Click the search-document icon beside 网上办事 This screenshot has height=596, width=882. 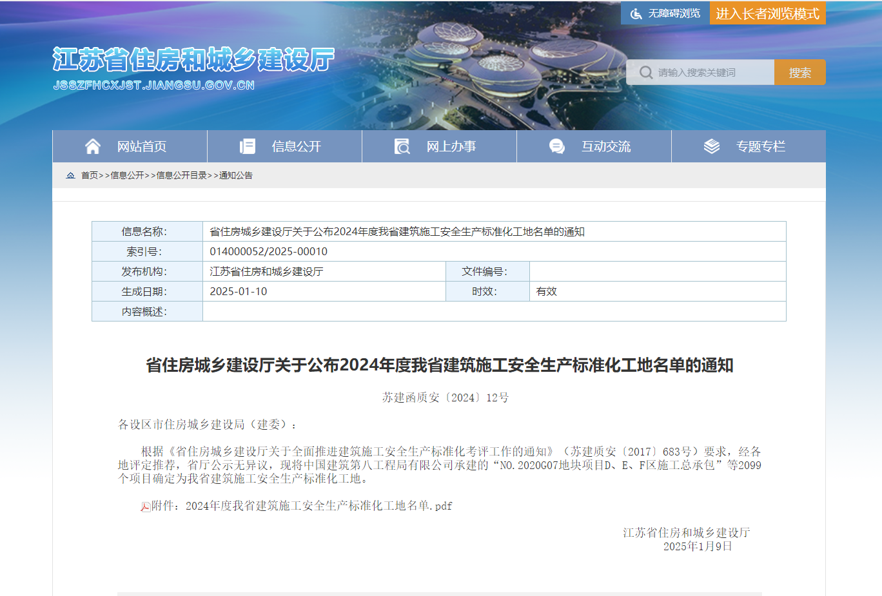tap(402, 146)
